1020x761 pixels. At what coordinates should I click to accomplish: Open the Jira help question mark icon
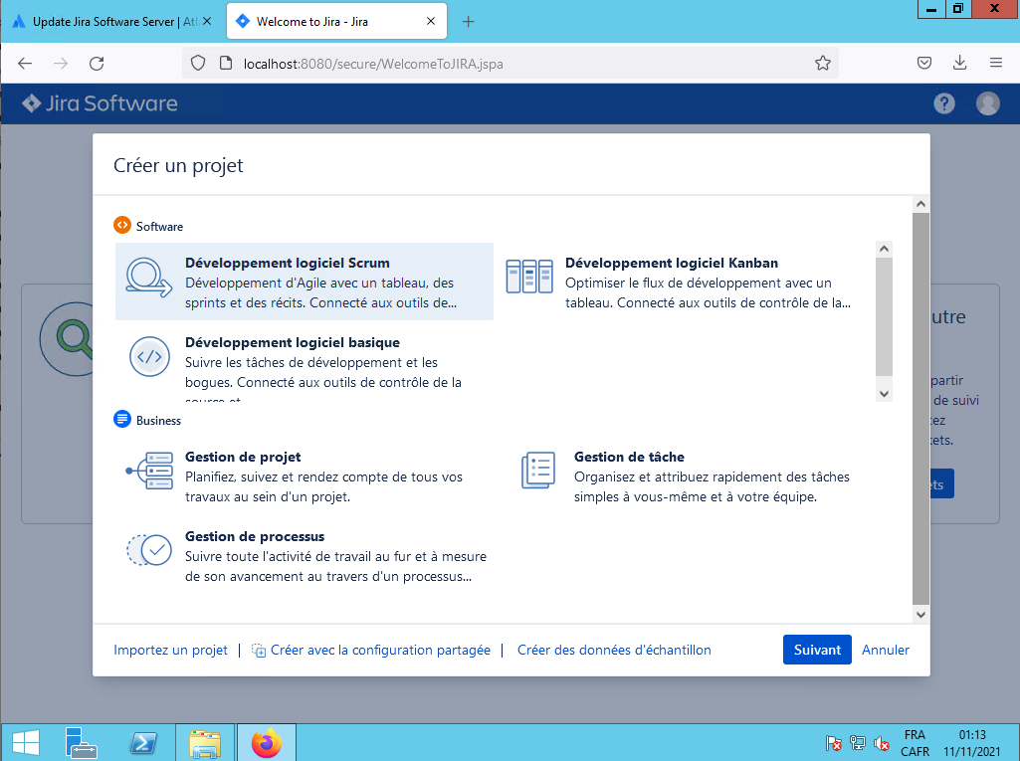coord(943,103)
